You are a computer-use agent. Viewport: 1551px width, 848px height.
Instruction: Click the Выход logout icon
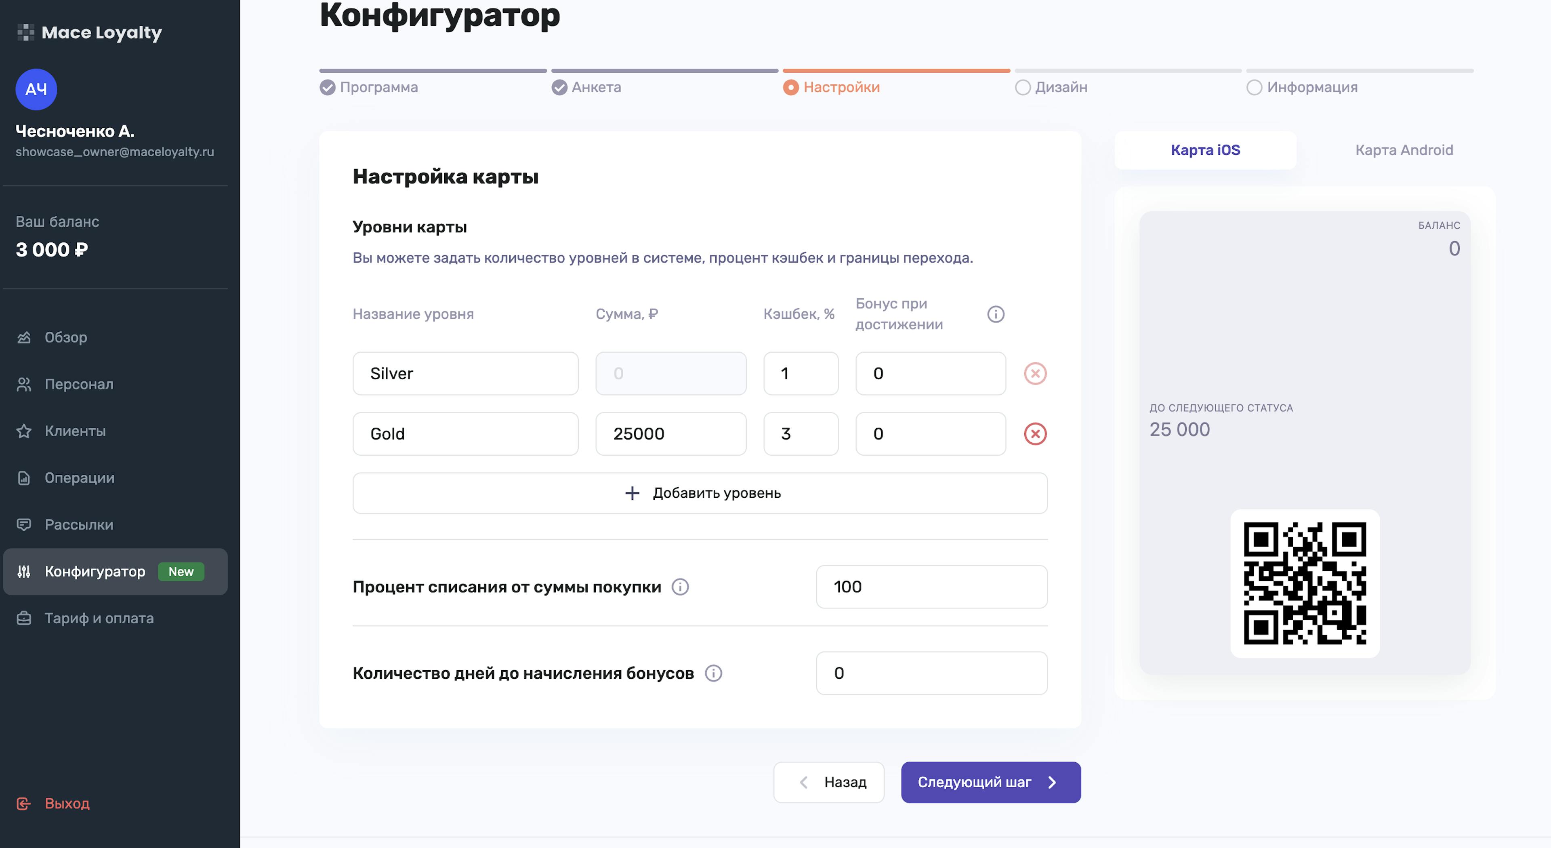coord(24,804)
